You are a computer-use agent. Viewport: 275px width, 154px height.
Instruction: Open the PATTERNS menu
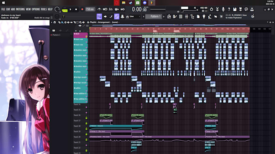(x=20, y=9)
